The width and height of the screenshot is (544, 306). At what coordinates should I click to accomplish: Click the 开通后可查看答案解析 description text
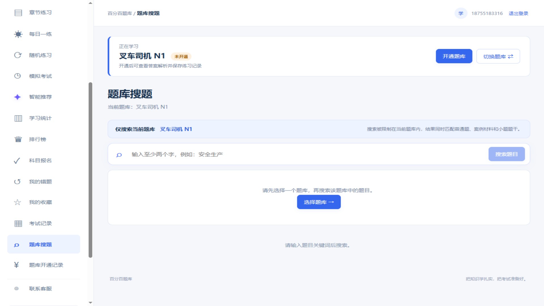point(160,66)
